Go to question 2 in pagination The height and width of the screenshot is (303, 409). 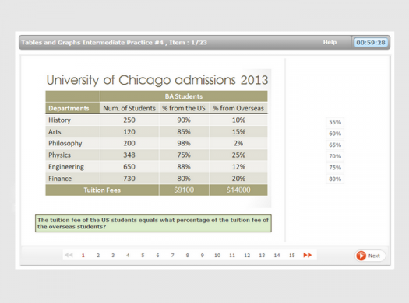(x=98, y=256)
